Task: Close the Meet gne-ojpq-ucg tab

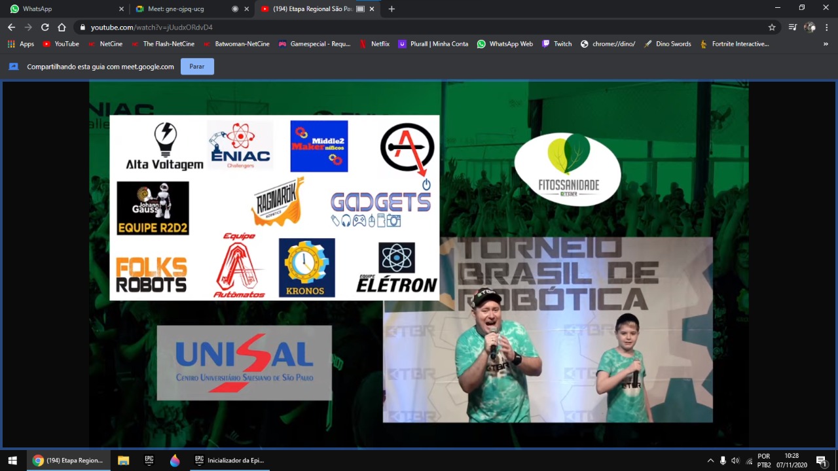Action: coord(247,9)
